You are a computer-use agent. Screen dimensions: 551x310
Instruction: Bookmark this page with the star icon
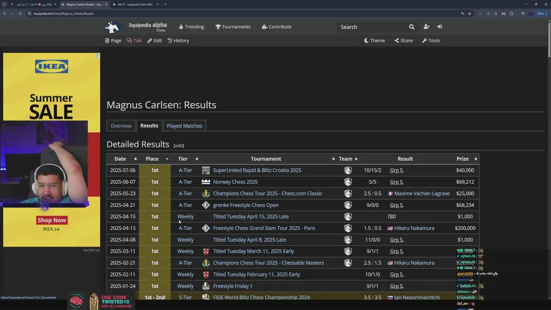click(x=470, y=13)
